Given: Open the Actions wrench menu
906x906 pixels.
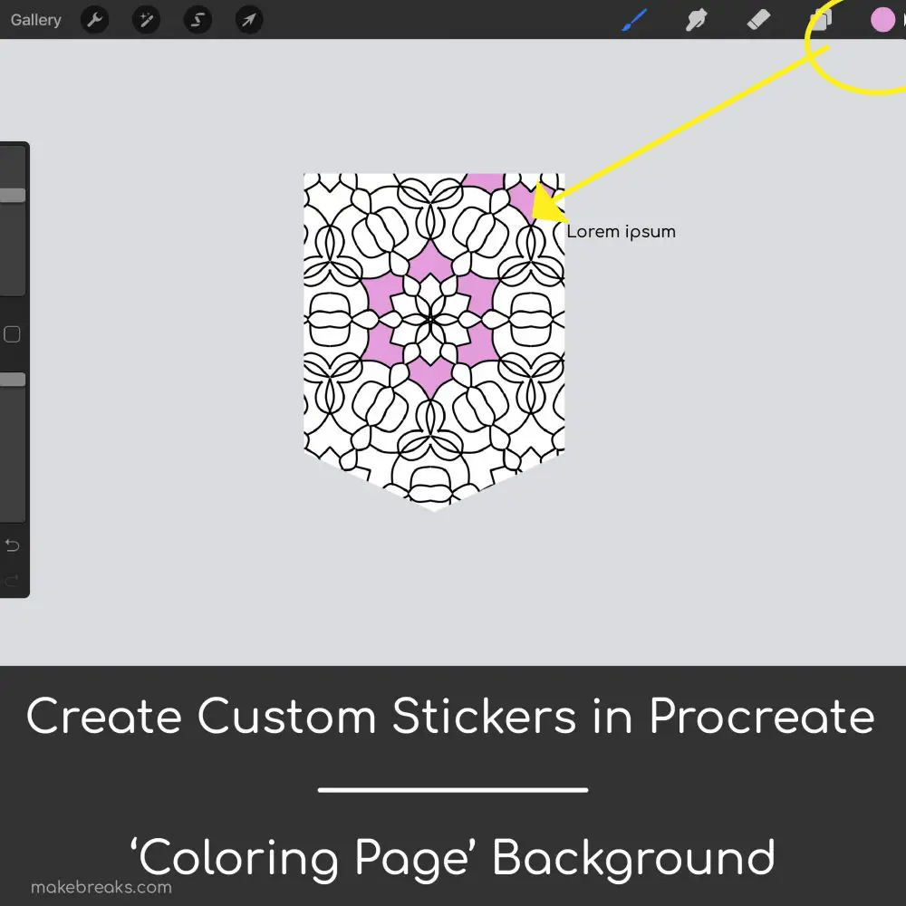Looking at the screenshot, I should click(95, 20).
